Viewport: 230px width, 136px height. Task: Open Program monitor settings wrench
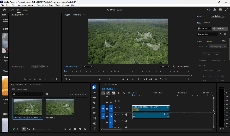pyautogui.click(x=174, y=67)
